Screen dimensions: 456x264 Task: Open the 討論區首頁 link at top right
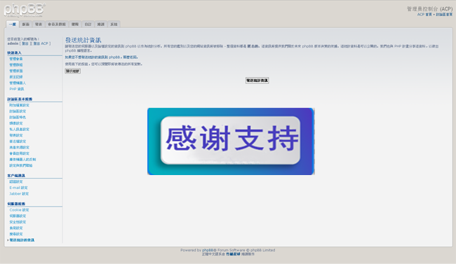[x=444, y=15]
